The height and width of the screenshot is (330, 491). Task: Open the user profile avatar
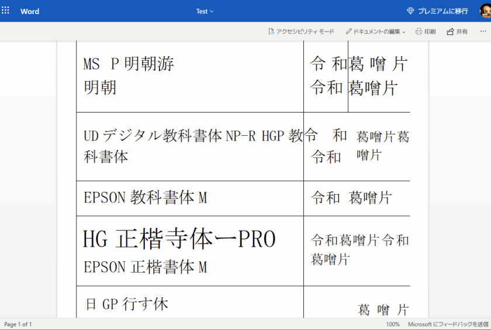coord(485,11)
